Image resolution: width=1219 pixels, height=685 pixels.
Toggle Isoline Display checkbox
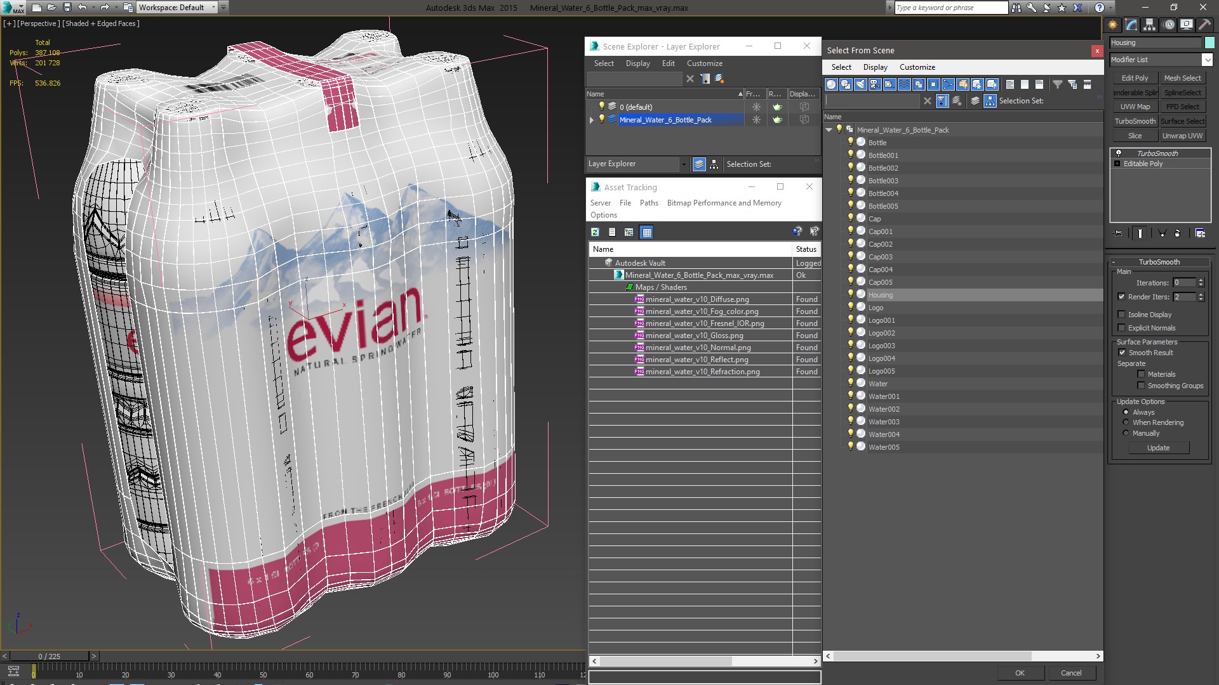point(1121,315)
